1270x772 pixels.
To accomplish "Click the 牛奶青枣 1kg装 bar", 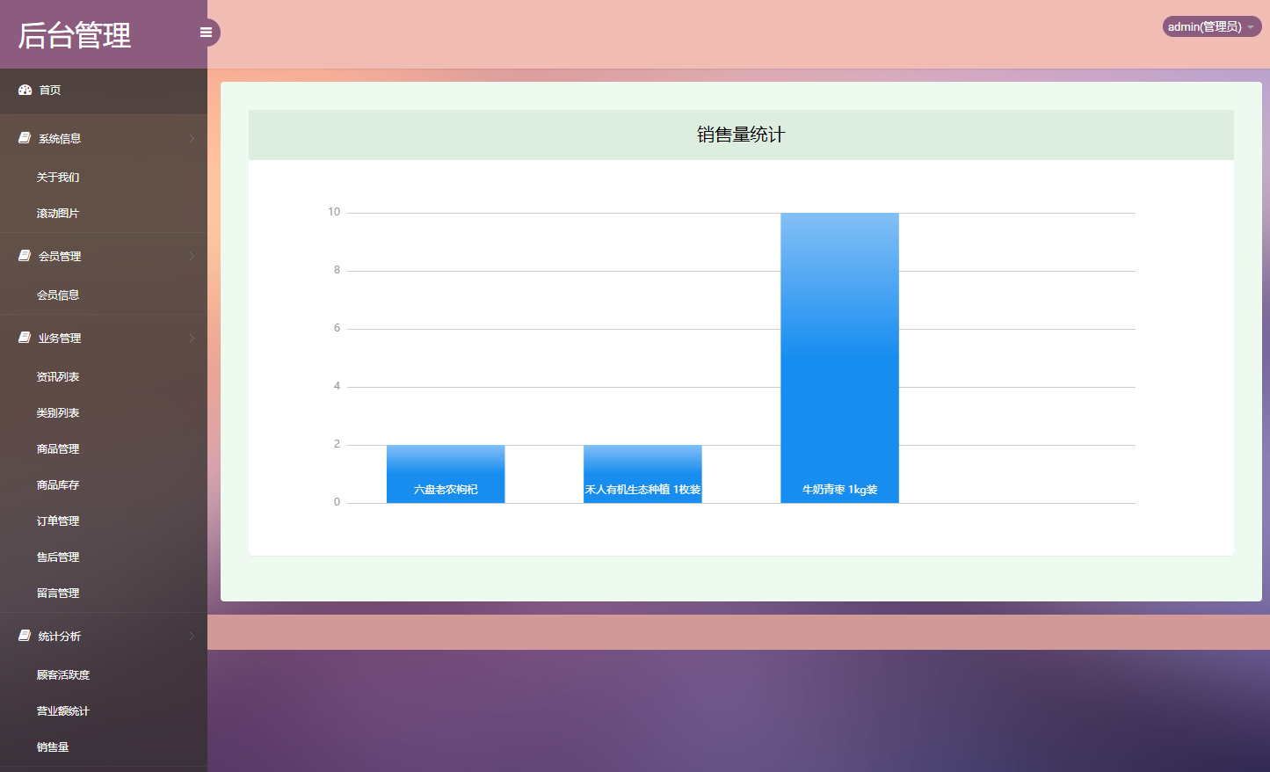I will [x=839, y=358].
